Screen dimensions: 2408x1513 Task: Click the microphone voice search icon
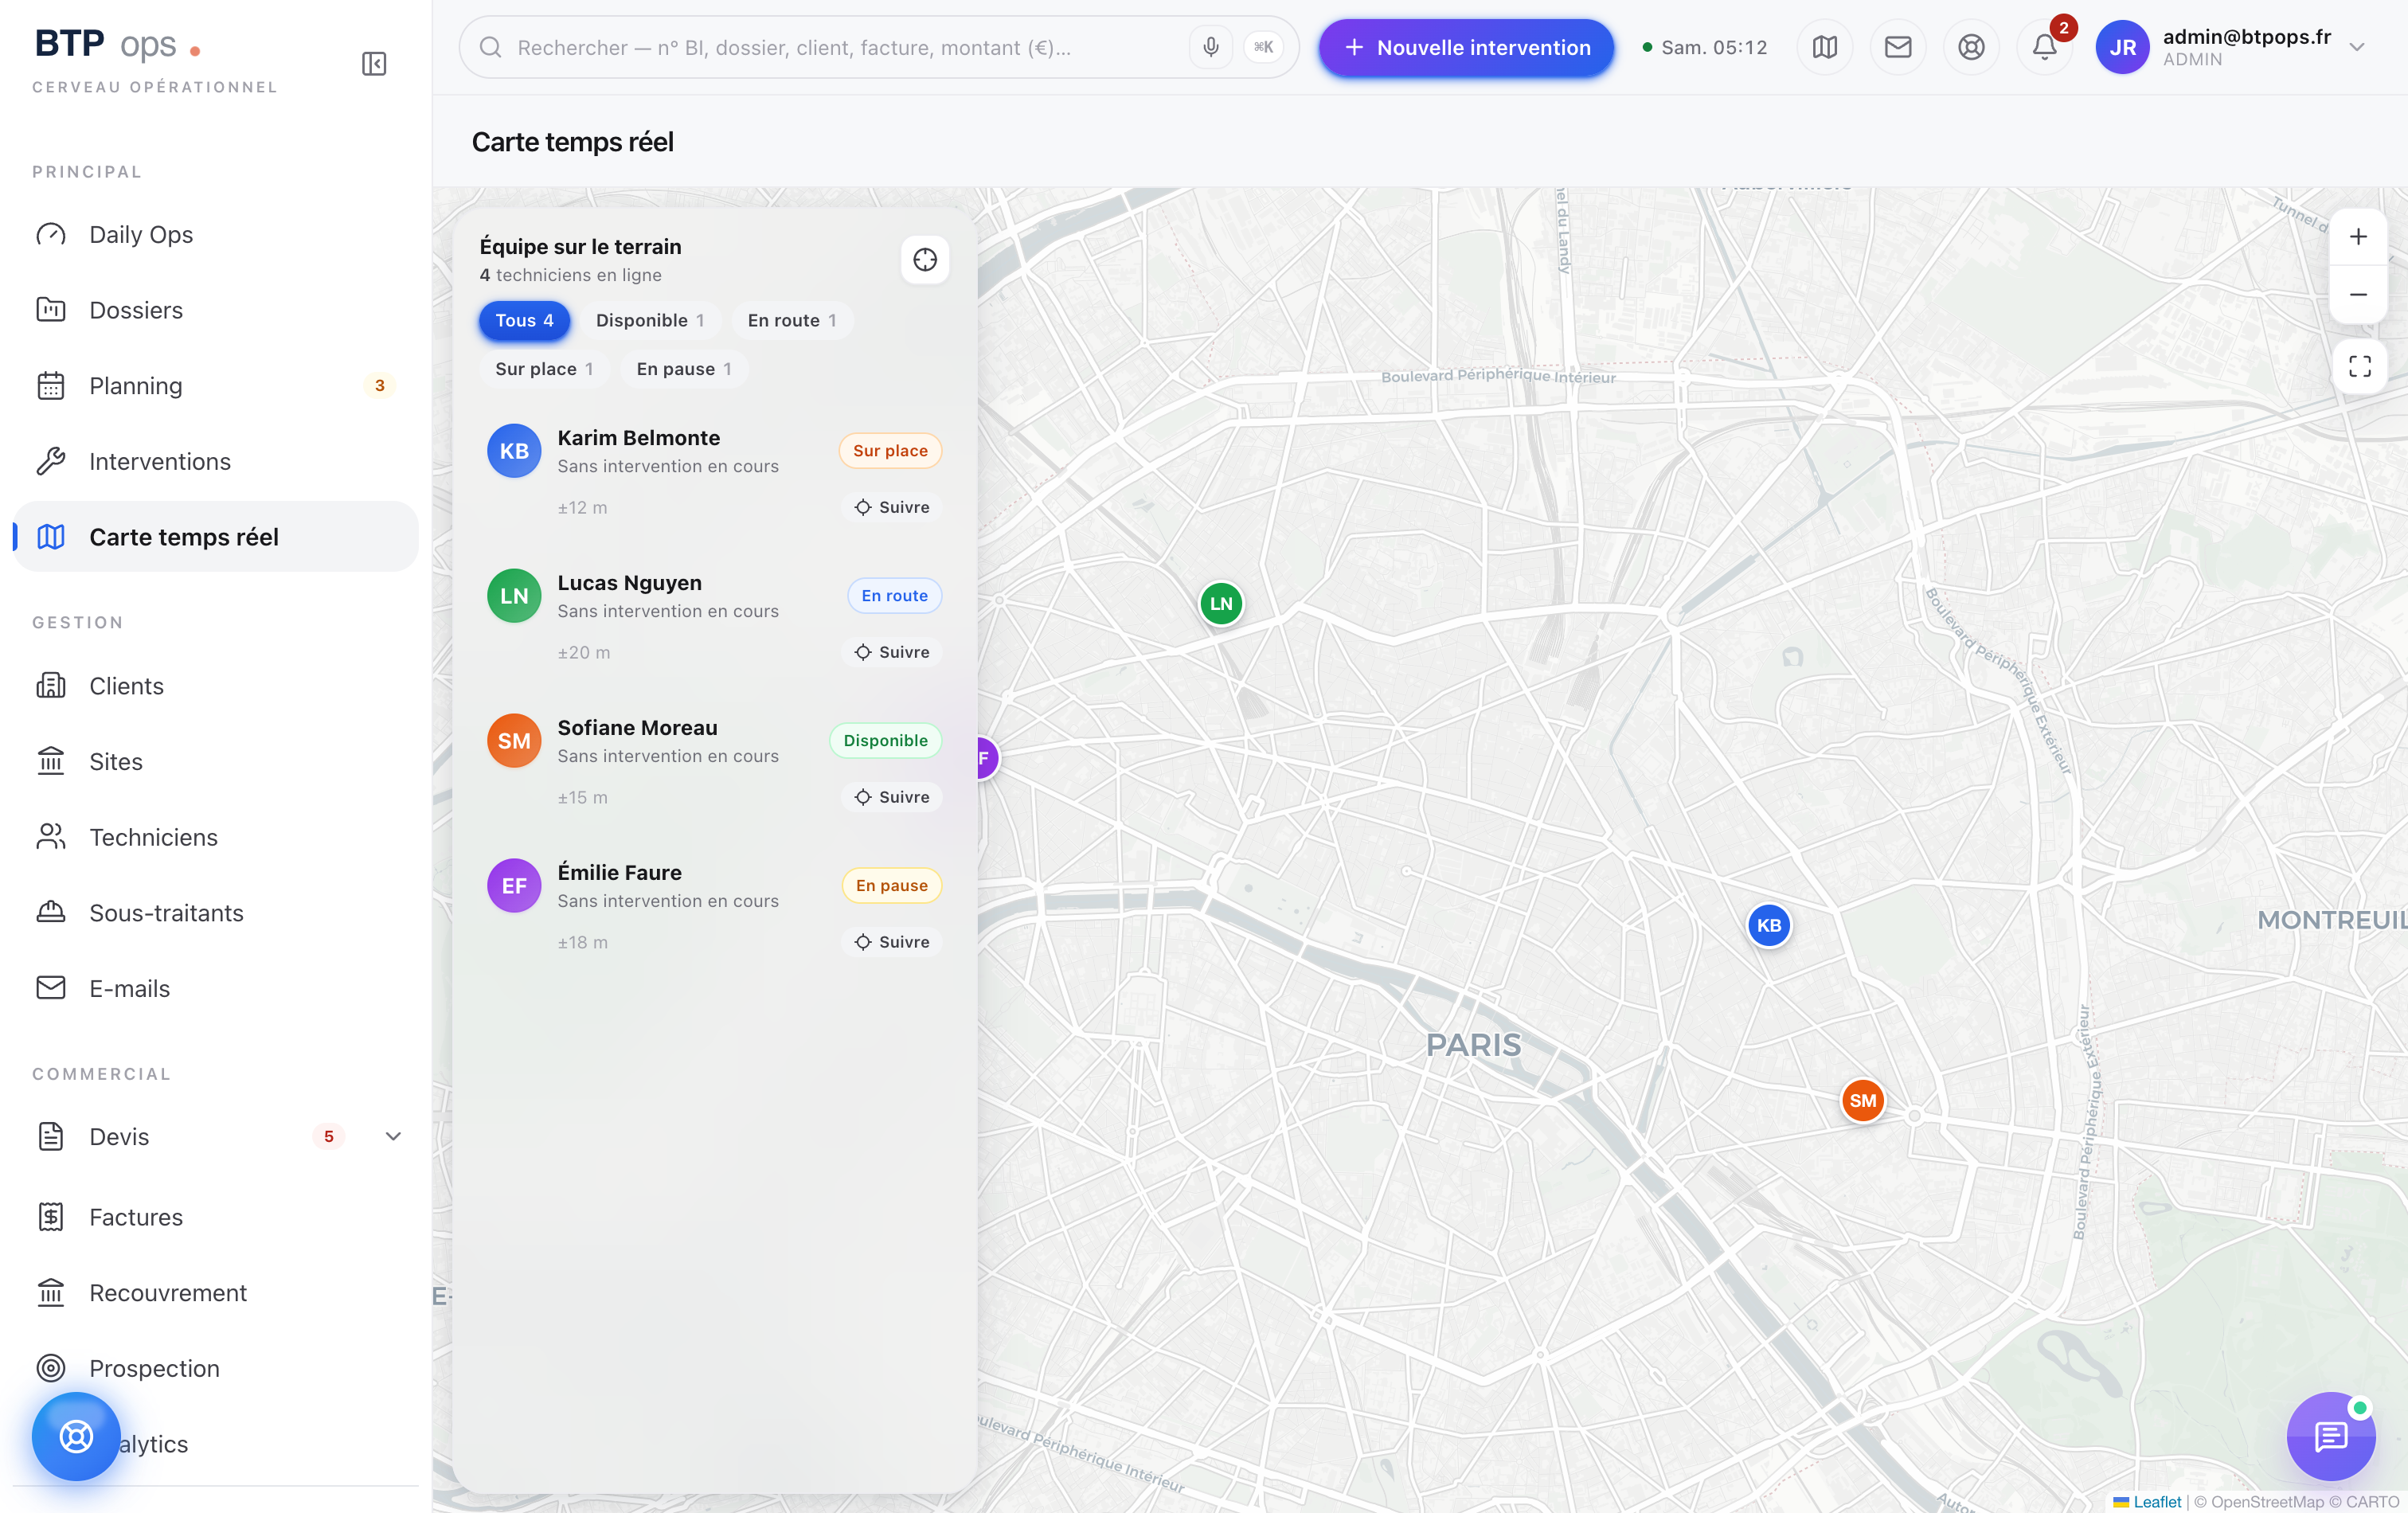coord(1210,47)
